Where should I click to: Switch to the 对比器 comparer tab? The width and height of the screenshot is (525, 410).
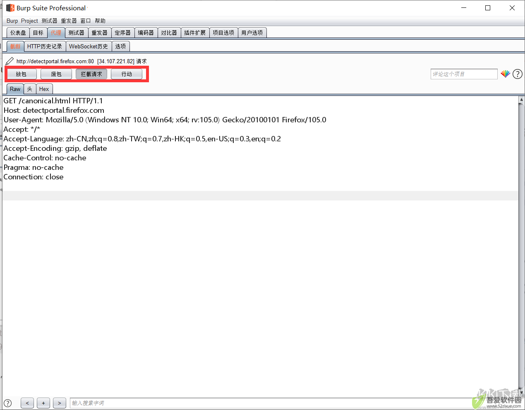point(169,33)
